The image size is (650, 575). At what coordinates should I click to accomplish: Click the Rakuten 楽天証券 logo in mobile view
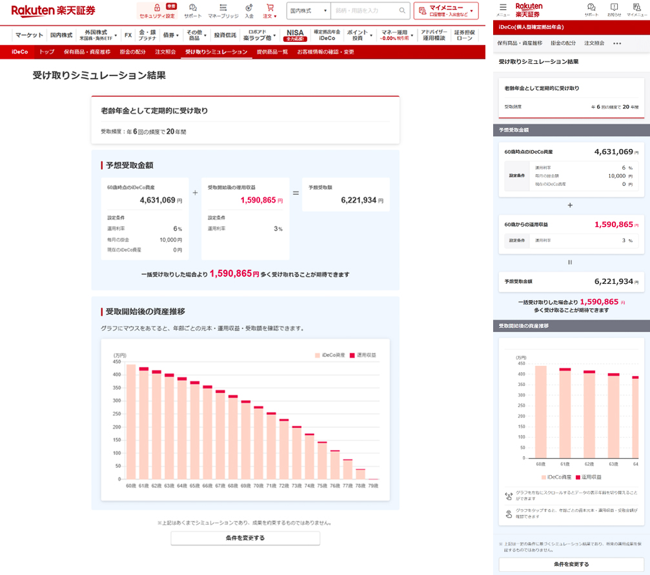pos(529,10)
